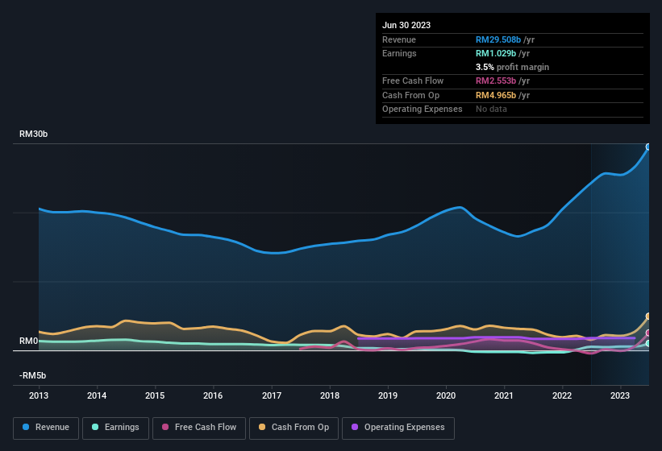Click the RM1.029b earnings value
This screenshot has width=662, height=451.
496,53
